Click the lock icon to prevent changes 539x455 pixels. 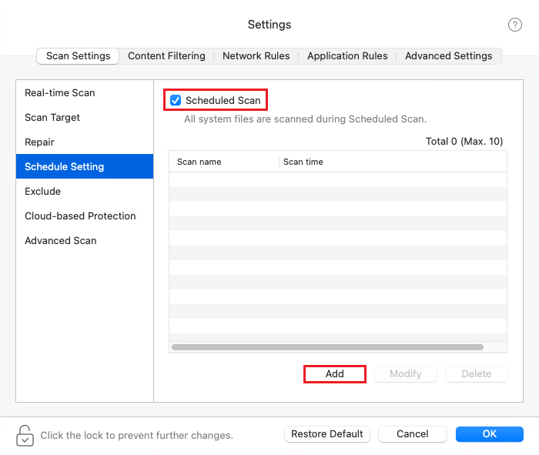click(x=25, y=436)
